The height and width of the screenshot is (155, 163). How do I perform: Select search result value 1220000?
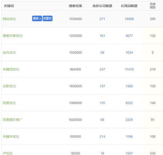pos(76,36)
